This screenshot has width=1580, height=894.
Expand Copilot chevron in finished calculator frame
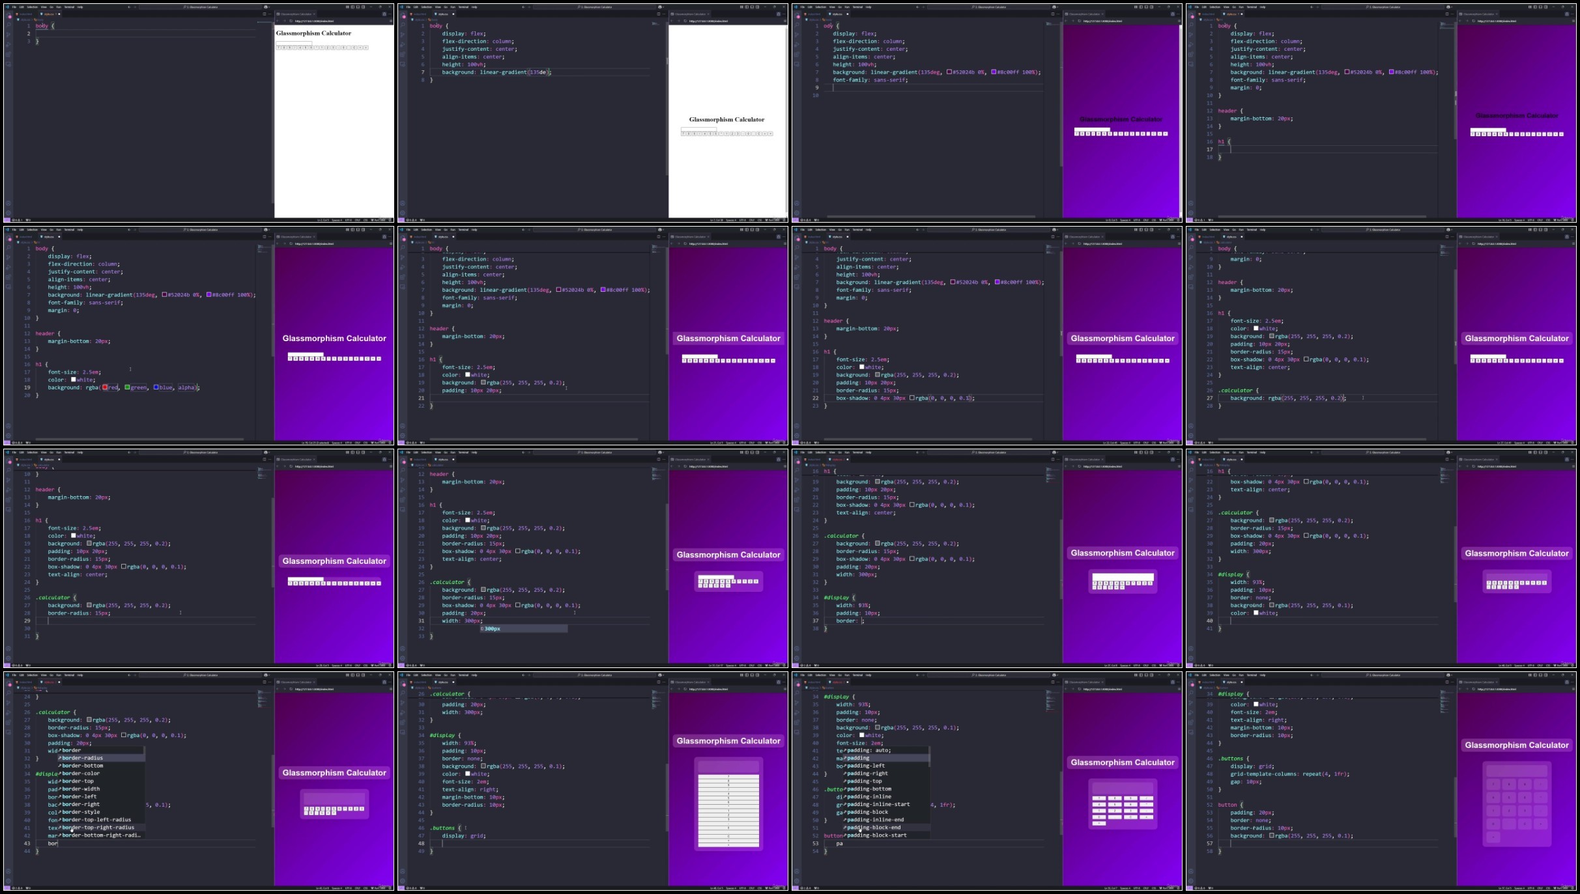[1452, 675]
